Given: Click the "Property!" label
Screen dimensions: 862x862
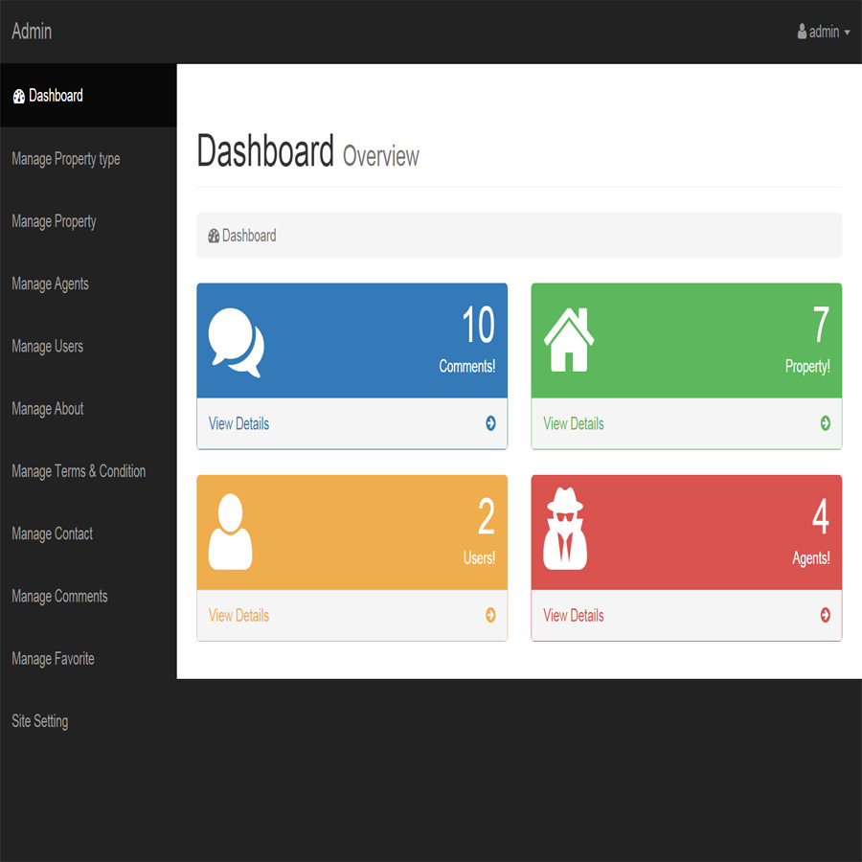Looking at the screenshot, I should click(807, 367).
